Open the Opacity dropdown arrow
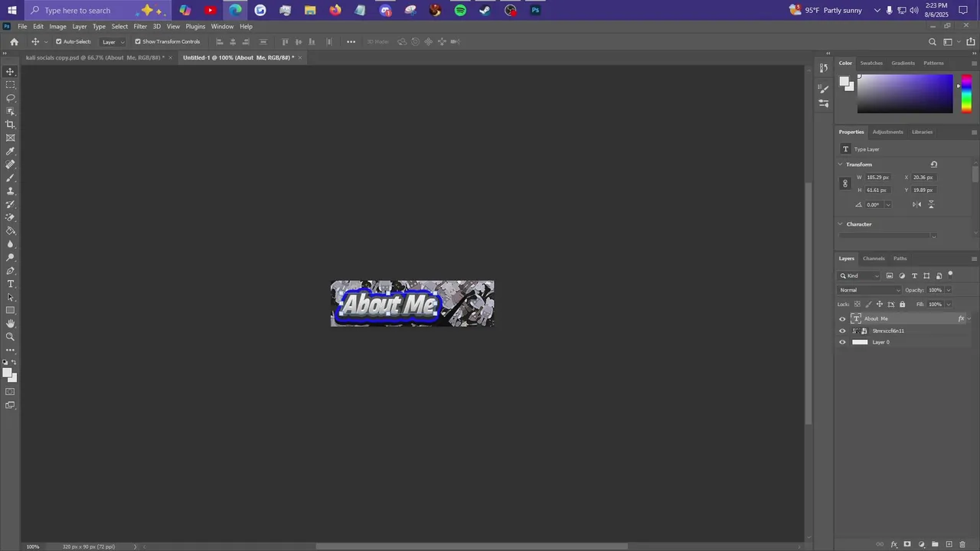This screenshot has height=551, width=980. (x=949, y=290)
